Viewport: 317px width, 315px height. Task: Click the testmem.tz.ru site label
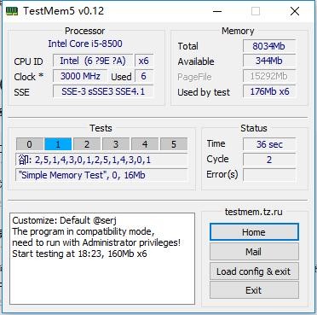(x=254, y=212)
